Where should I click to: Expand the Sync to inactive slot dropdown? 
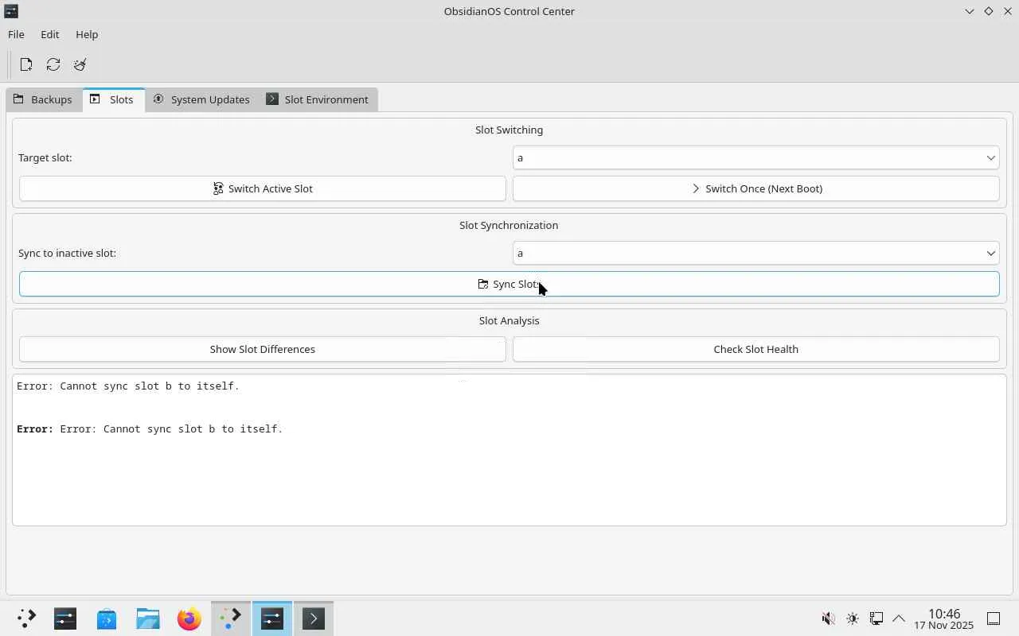(x=755, y=253)
